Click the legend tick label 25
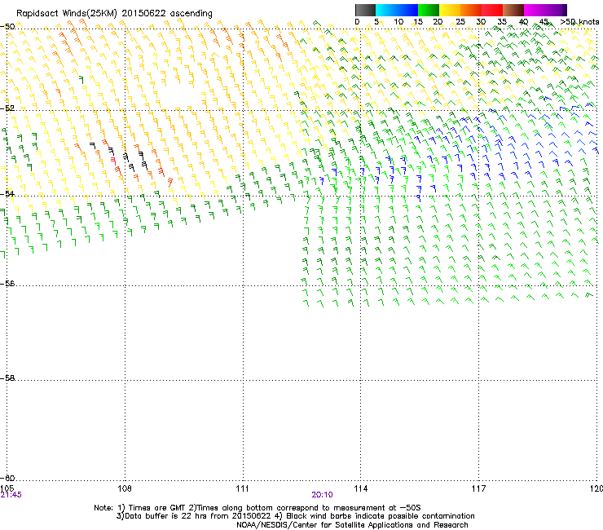Image resolution: width=603 pixels, height=530 pixels. click(x=460, y=22)
